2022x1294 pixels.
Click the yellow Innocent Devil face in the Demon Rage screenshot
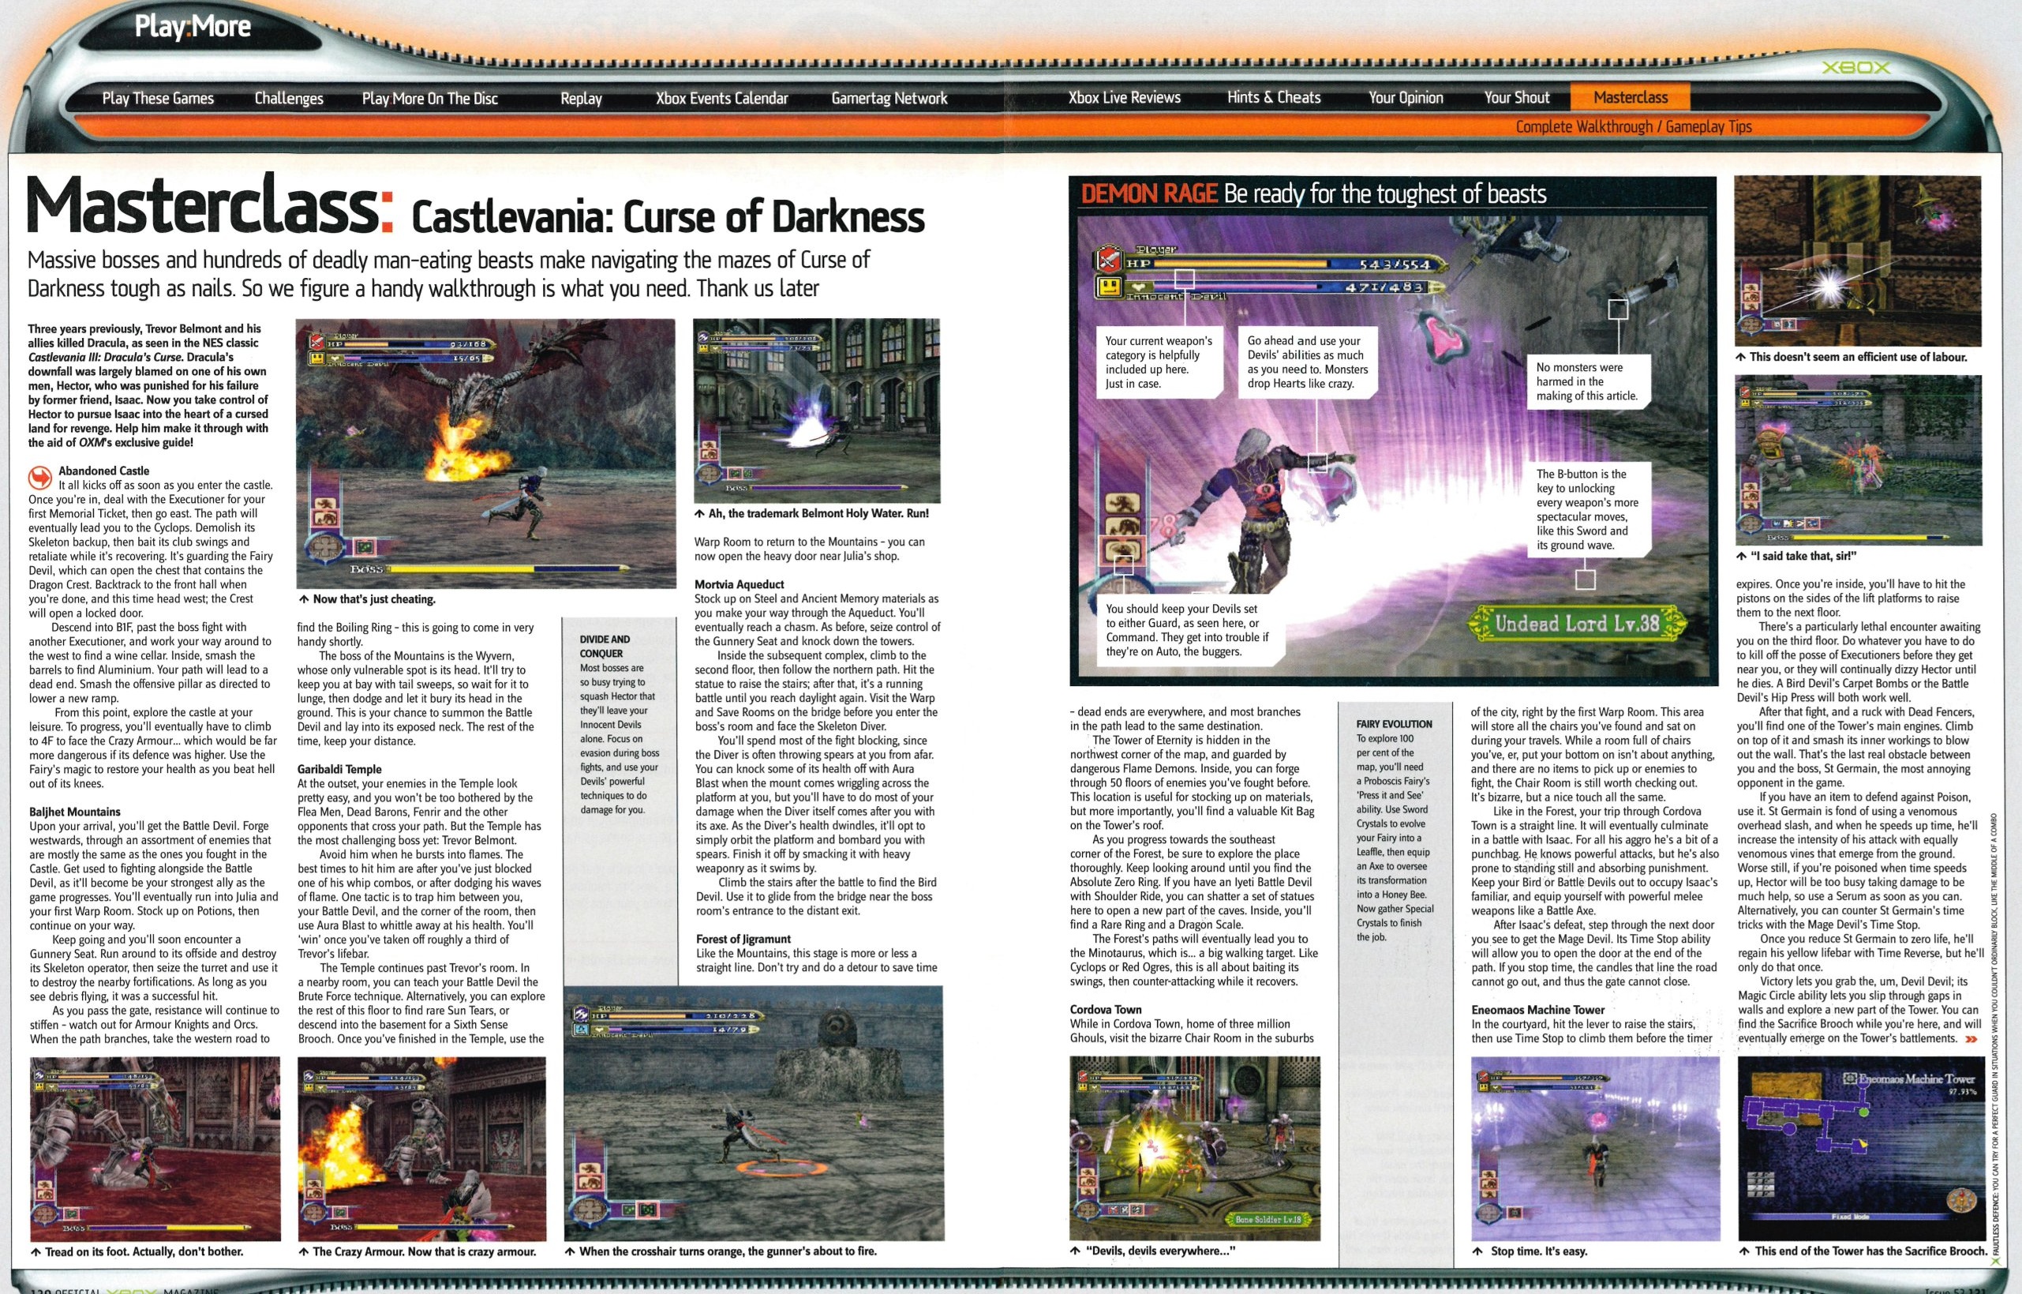pos(1107,287)
